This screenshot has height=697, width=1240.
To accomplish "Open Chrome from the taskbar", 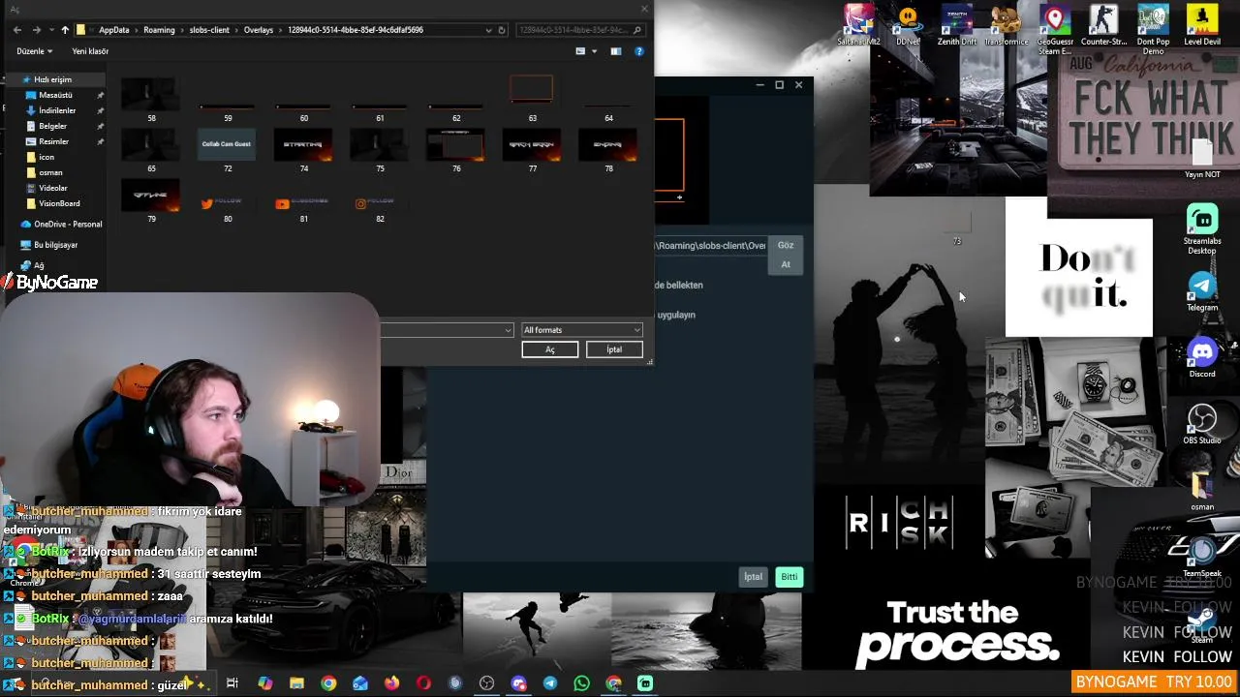I will tap(328, 683).
